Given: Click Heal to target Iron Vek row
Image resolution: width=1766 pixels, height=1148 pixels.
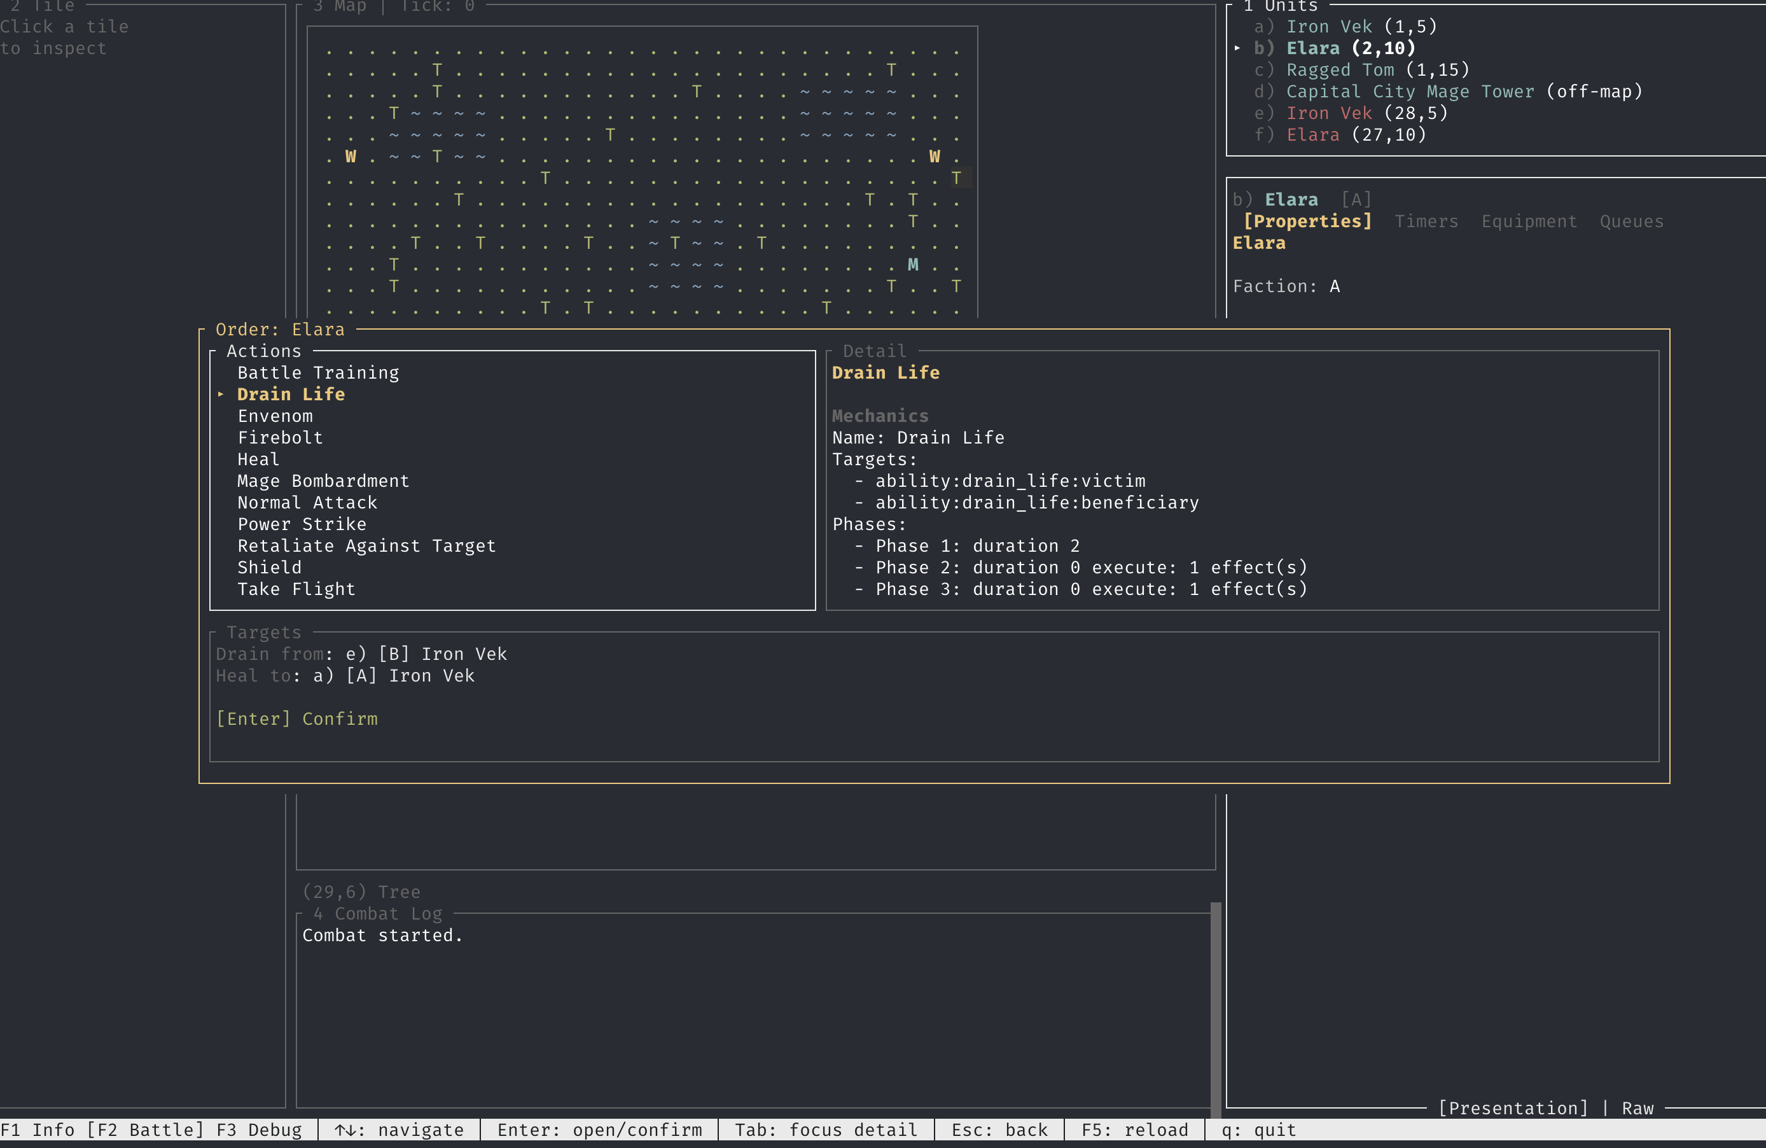Looking at the screenshot, I should tap(345, 675).
